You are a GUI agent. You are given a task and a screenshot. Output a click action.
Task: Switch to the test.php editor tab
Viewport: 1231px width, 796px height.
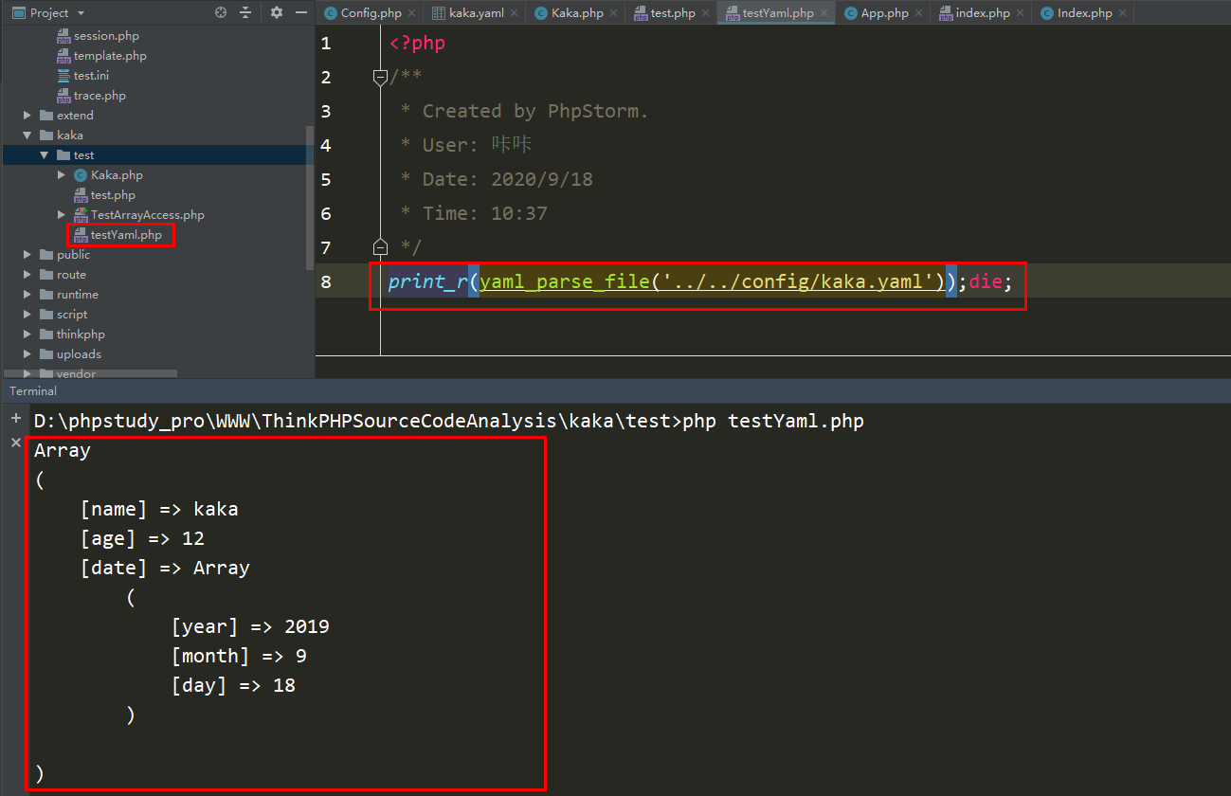(664, 13)
